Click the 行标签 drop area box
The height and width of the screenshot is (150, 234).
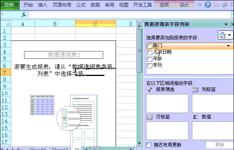tap(167, 131)
